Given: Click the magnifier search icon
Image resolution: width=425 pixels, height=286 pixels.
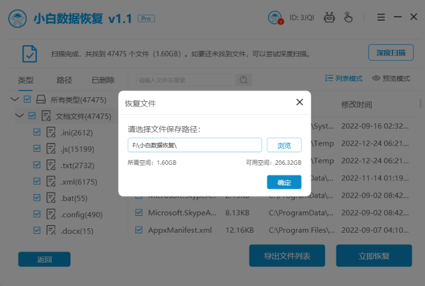Looking at the screenshot, I should point(243,80).
